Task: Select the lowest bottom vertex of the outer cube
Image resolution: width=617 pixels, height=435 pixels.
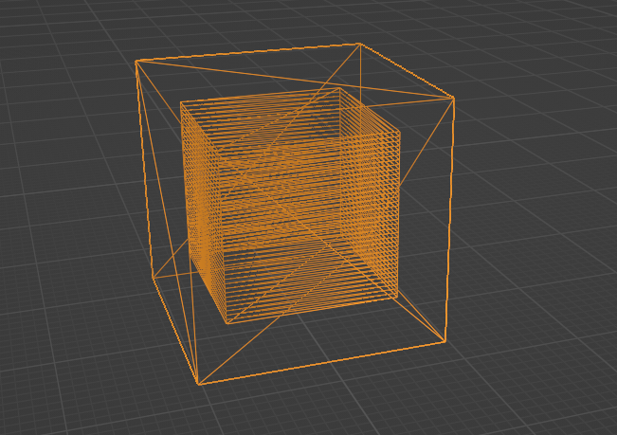Action: (x=199, y=384)
